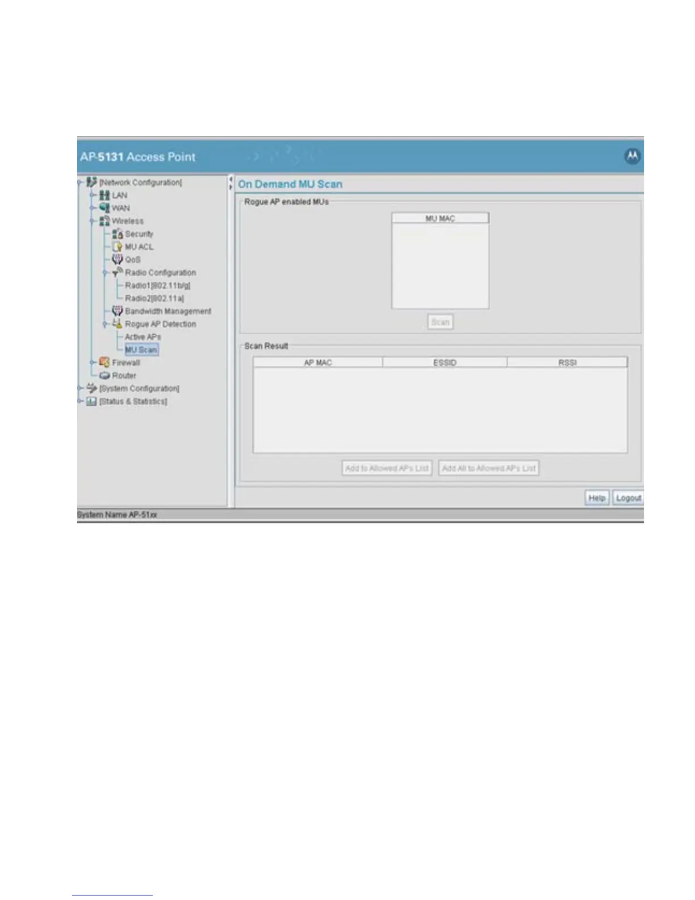Viewport: 695px width, 900px height.
Task: Collapse the Network Configuration tree node
Action: click(80, 183)
